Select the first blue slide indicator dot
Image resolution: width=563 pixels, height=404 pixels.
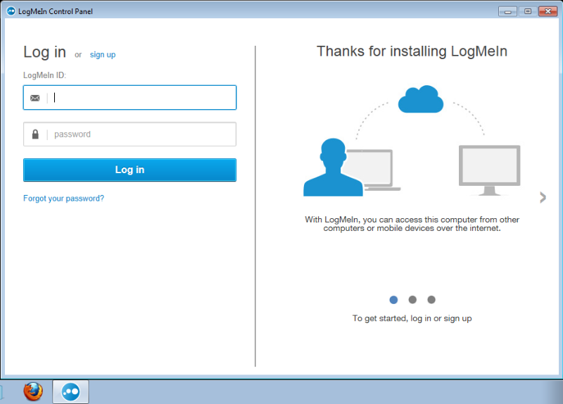[393, 300]
